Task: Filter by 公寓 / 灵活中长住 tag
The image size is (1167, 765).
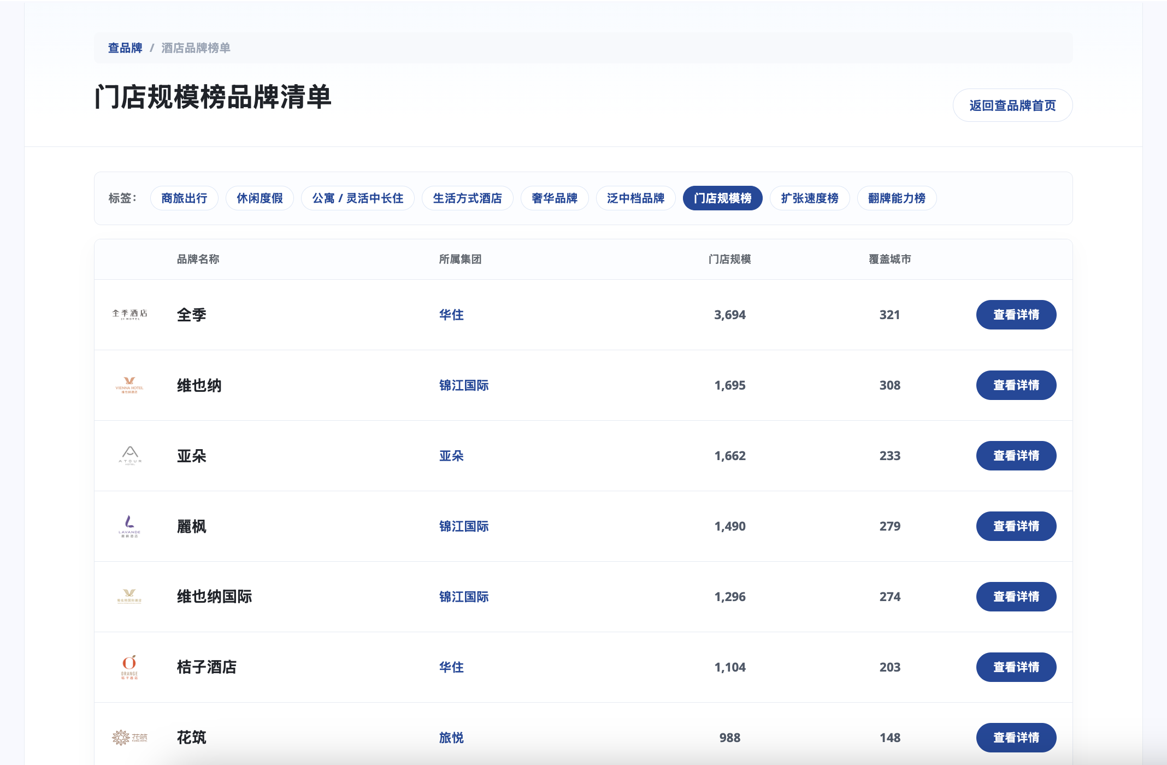Action: point(358,198)
